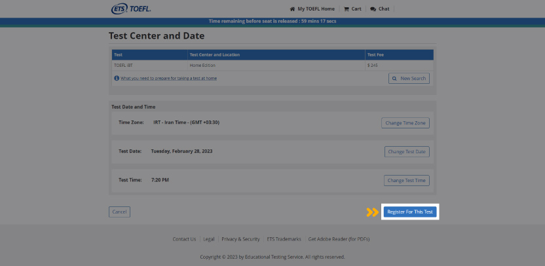Cancel the registration
Screen dimensions: 545x266
point(119,212)
